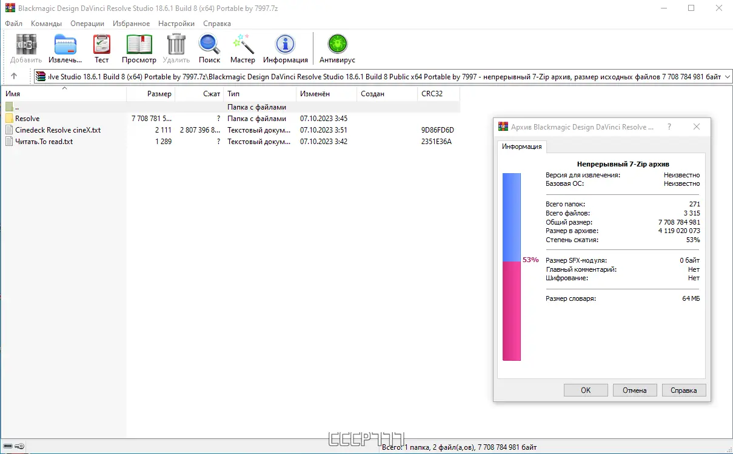The image size is (733, 454).
Task: Open the Просмотр (View) book icon
Action: tap(139, 48)
